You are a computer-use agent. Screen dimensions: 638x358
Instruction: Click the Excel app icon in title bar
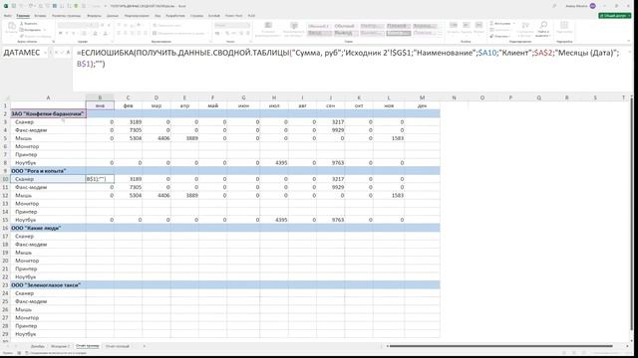[x=6, y=6]
